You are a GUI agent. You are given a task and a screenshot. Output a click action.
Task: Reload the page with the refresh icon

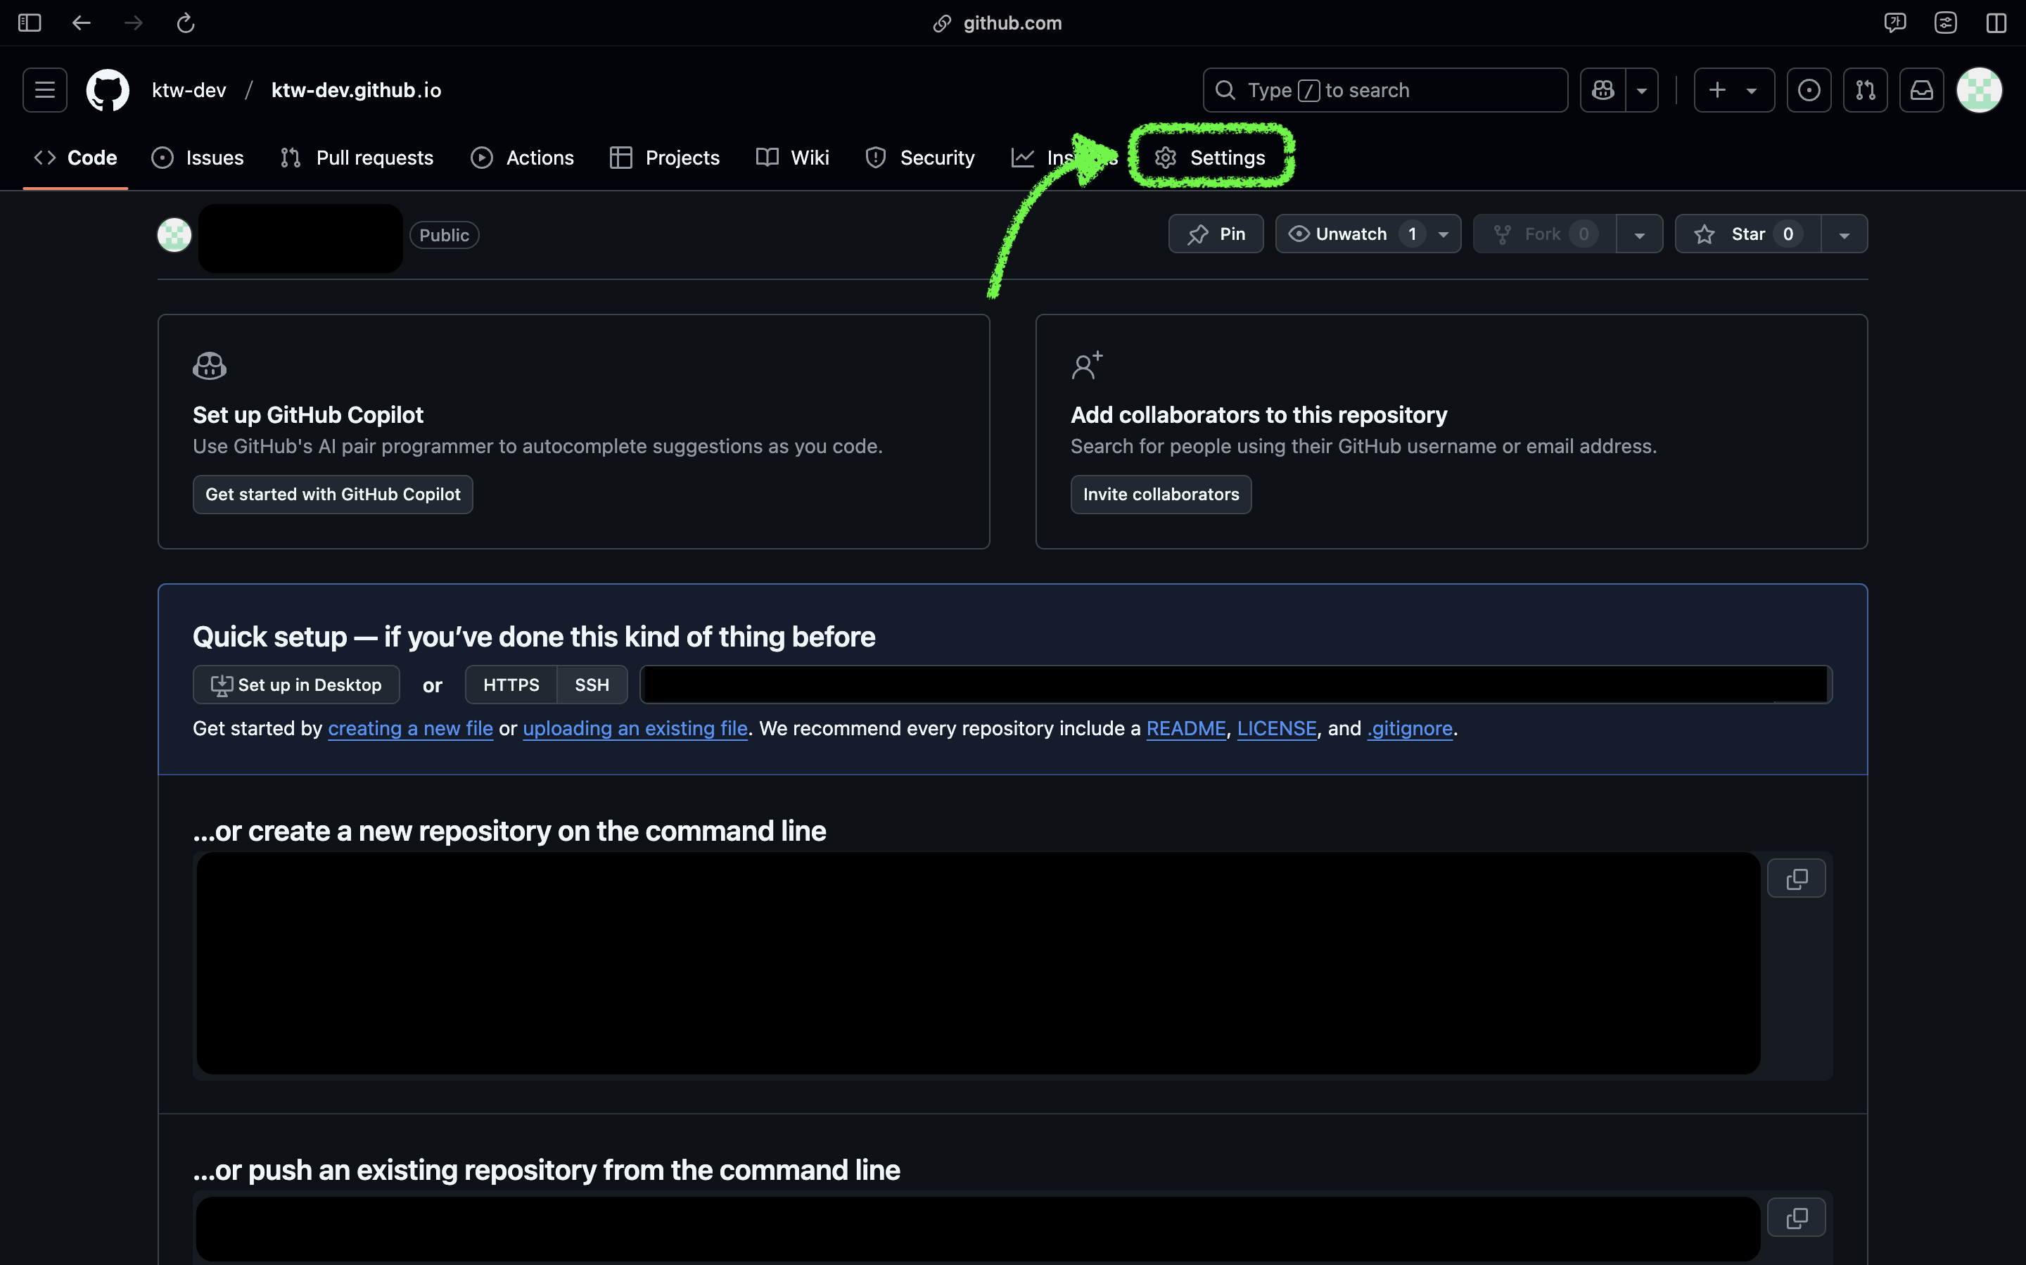coord(186,23)
